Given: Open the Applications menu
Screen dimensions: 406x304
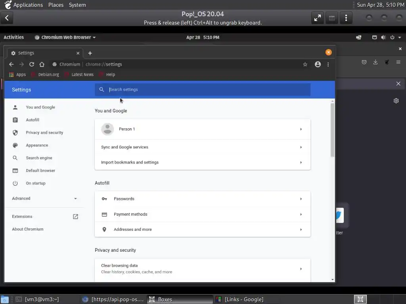Looking at the screenshot, I should point(28,5).
